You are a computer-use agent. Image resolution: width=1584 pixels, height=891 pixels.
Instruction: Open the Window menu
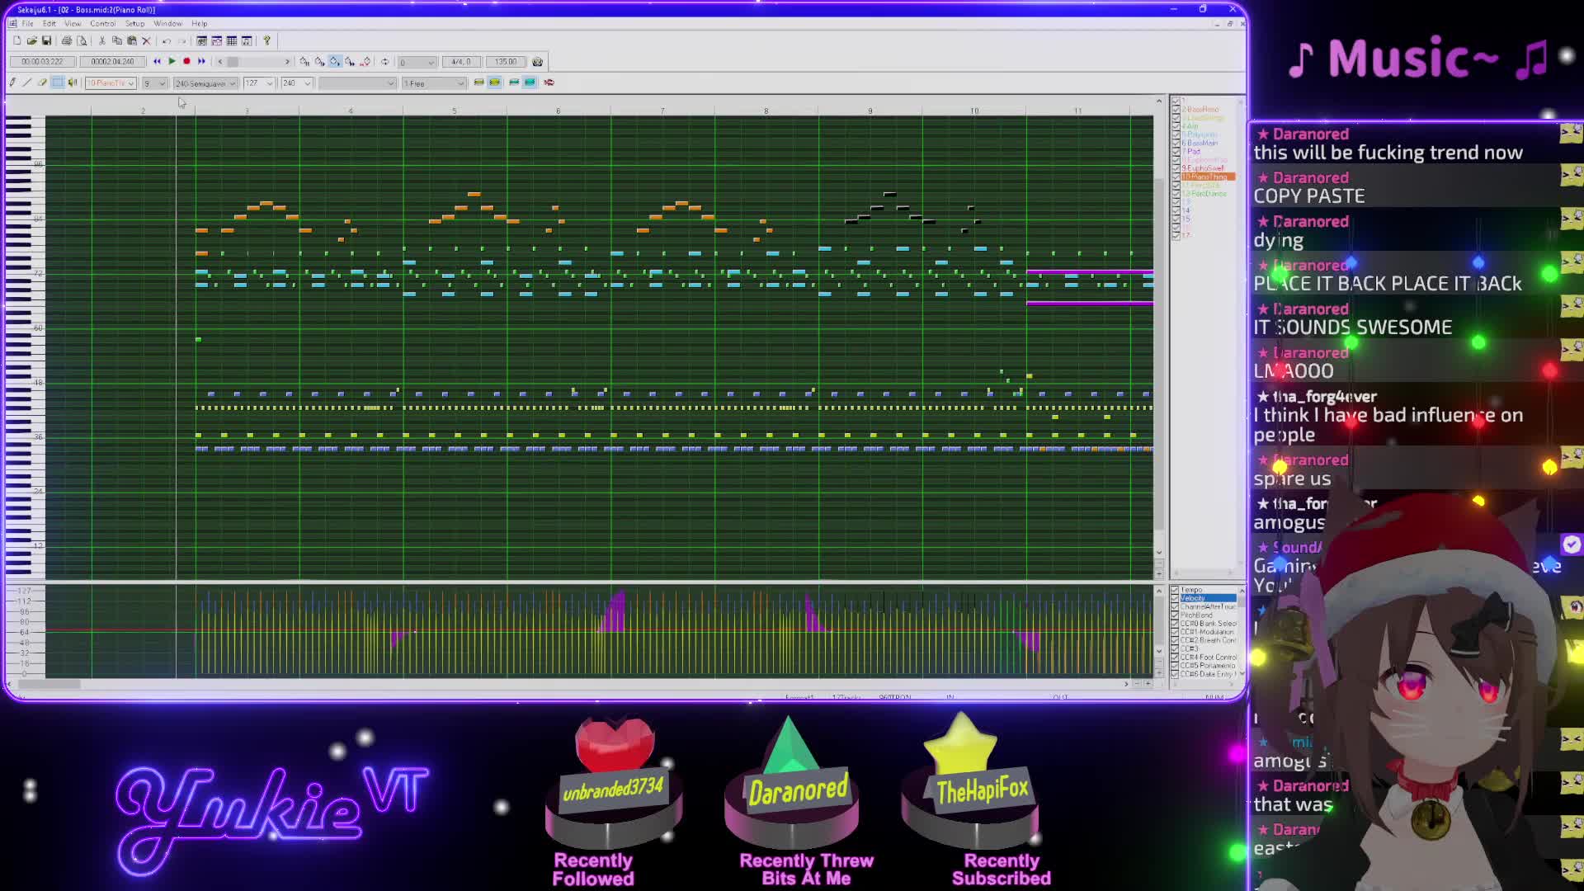(167, 23)
